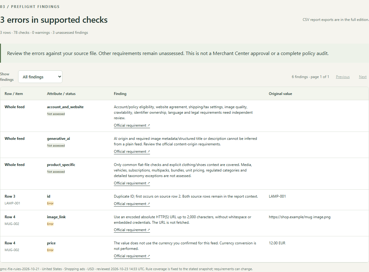This screenshot has width=369, height=272.
Task: Click the Preflight Findings section label
Action: (x=30, y=7)
